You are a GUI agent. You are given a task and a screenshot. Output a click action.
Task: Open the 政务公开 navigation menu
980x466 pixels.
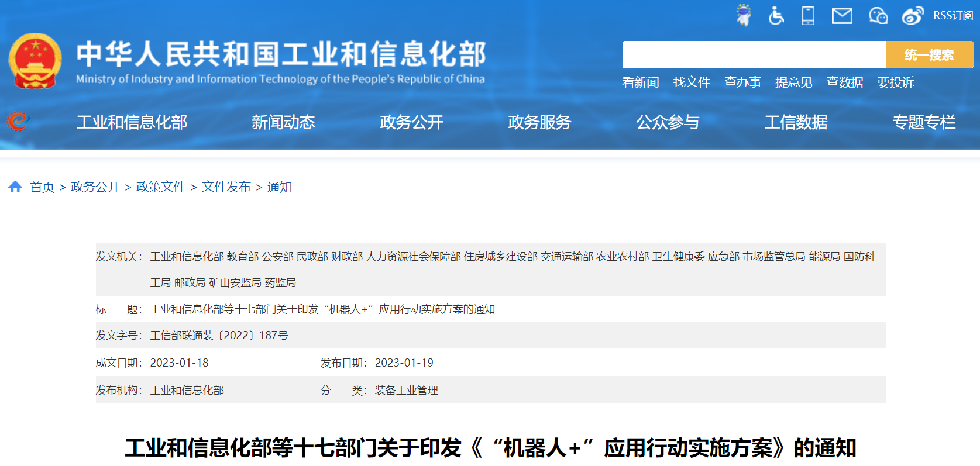(x=411, y=122)
